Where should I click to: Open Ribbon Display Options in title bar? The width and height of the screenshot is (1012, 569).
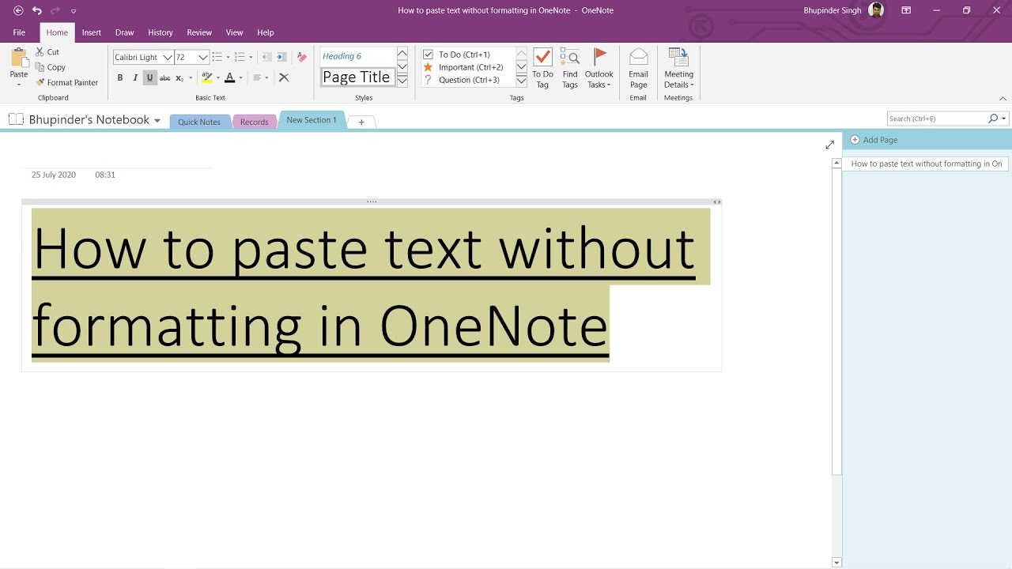(x=907, y=10)
